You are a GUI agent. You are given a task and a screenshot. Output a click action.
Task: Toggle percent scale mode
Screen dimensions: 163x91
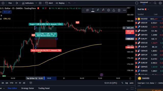[122, 83]
